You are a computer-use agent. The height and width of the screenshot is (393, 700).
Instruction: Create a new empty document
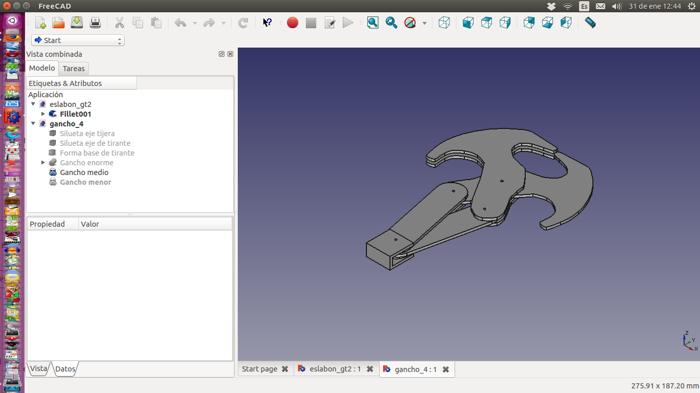(x=40, y=23)
